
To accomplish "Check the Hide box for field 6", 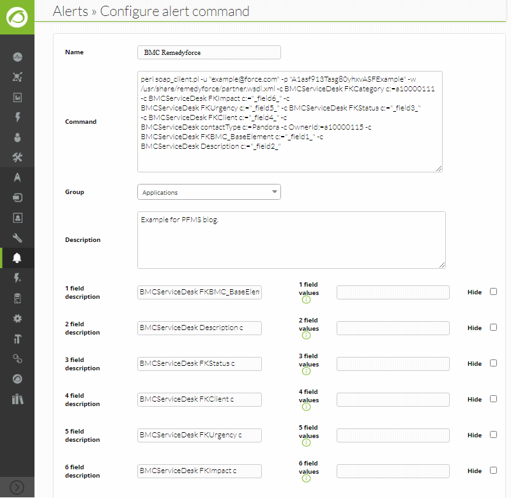I will coord(493,471).
